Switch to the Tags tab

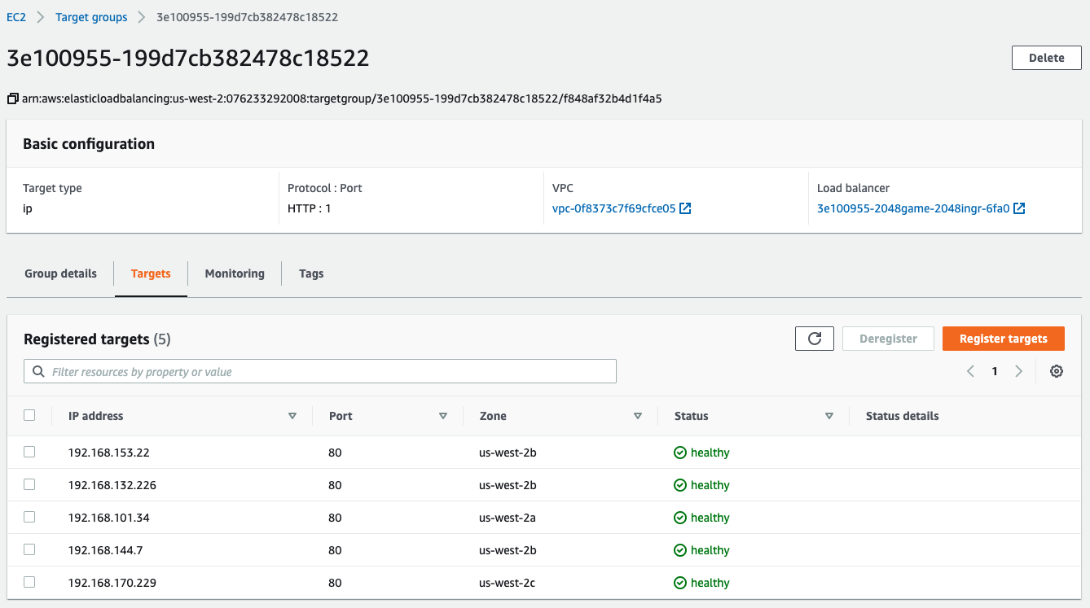click(310, 273)
